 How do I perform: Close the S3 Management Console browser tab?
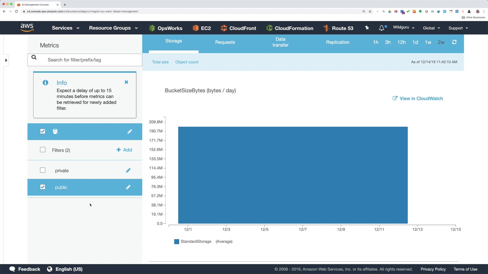pyautogui.click(x=58, y=5)
